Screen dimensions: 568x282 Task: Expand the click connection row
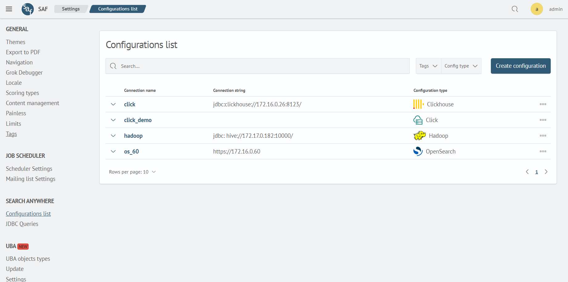click(x=113, y=104)
